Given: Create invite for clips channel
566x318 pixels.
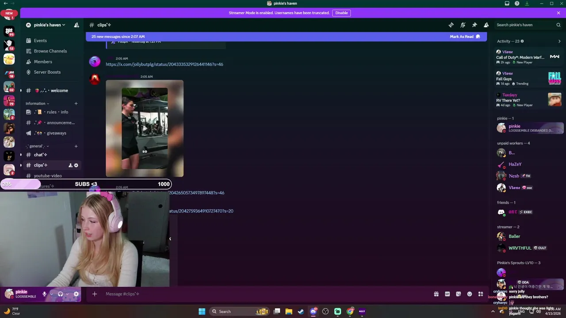Looking at the screenshot, I should pyautogui.click(x=70, y=165).
